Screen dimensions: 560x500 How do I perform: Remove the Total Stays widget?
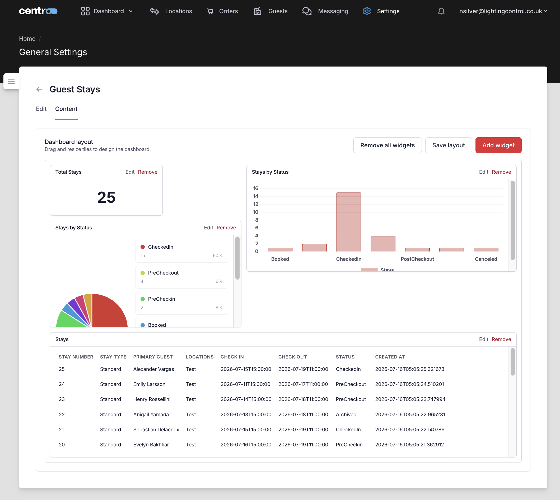148,172
